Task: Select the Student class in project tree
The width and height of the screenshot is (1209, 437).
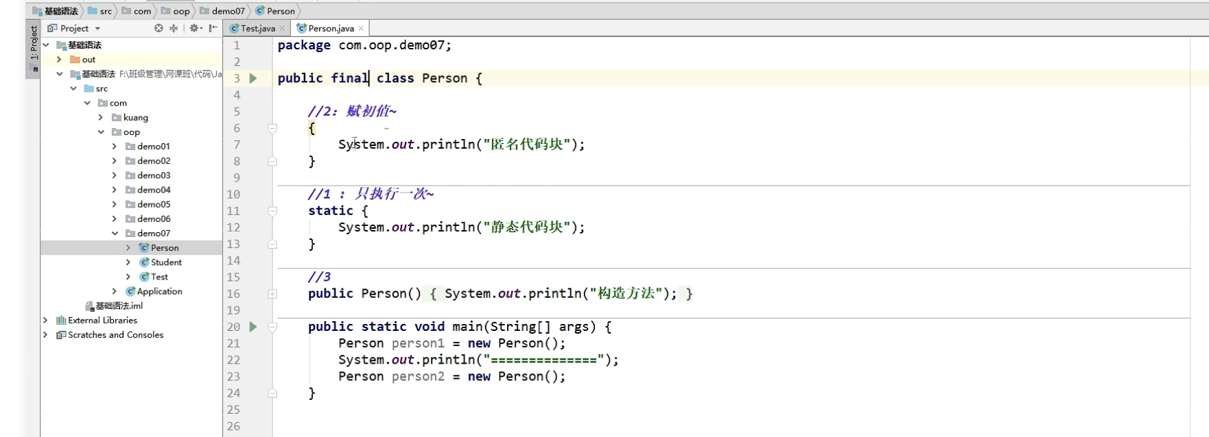Action: 166,262
